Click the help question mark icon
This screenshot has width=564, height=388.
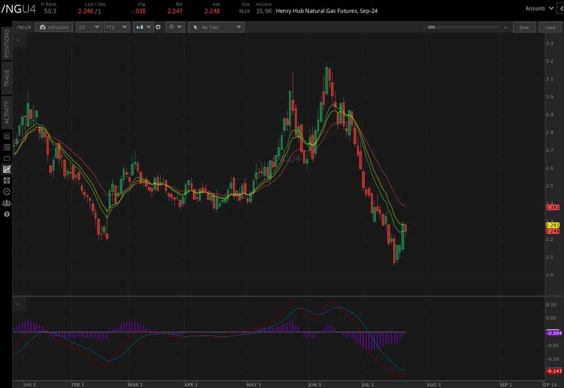click(7, 214)
